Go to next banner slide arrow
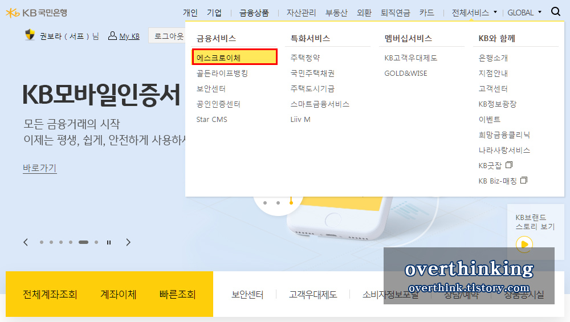Screen dimensions: 570x322 [128, 242]
